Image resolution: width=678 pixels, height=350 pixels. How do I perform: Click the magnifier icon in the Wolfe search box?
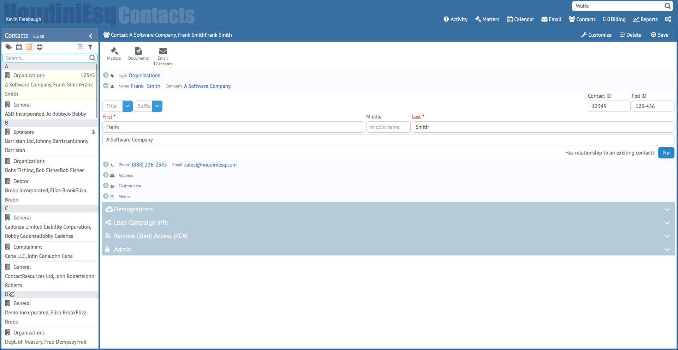click(x=667, y=6)
